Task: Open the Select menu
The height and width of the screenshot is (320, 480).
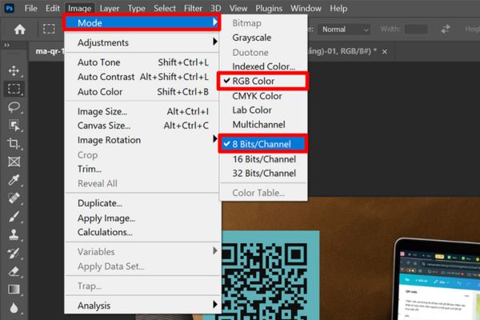Action: click(165, 8)
